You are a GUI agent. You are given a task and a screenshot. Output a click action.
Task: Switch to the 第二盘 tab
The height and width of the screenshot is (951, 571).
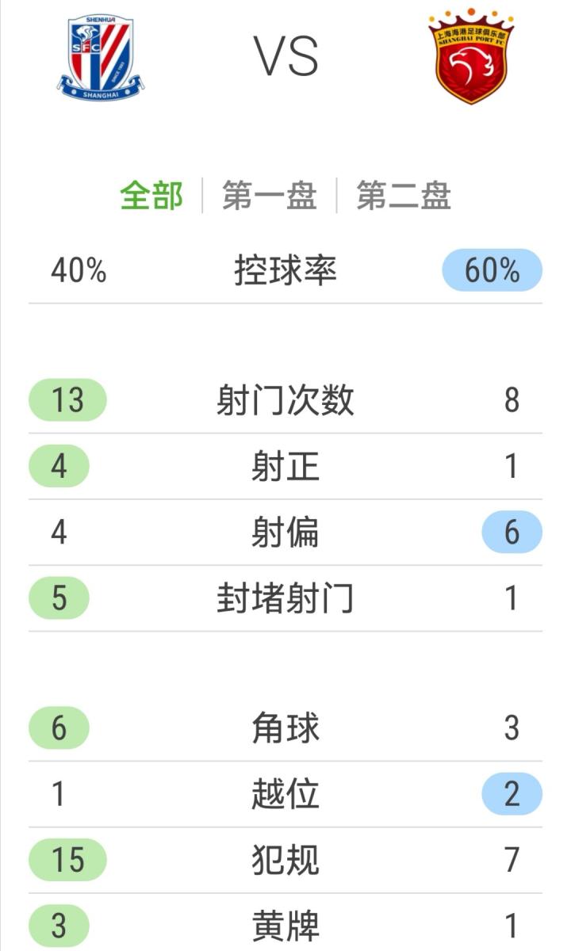403,196
